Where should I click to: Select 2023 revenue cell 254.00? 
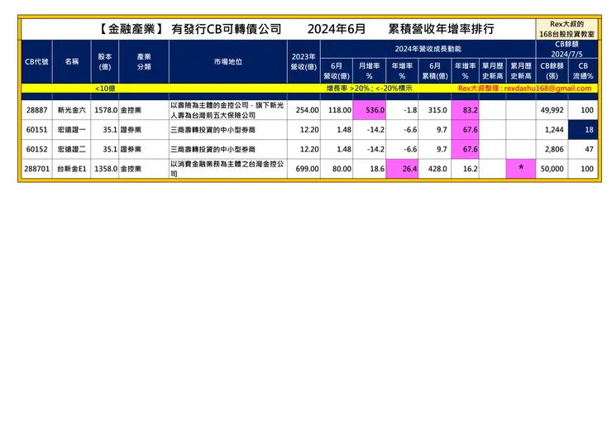(x=304, y=110)
